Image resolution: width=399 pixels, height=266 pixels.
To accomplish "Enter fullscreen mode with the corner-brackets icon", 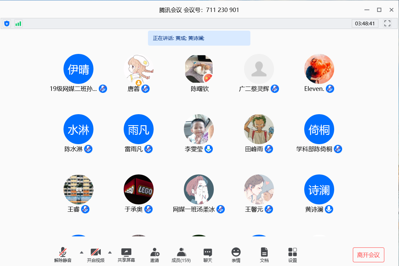I will (x=387, y=23).
